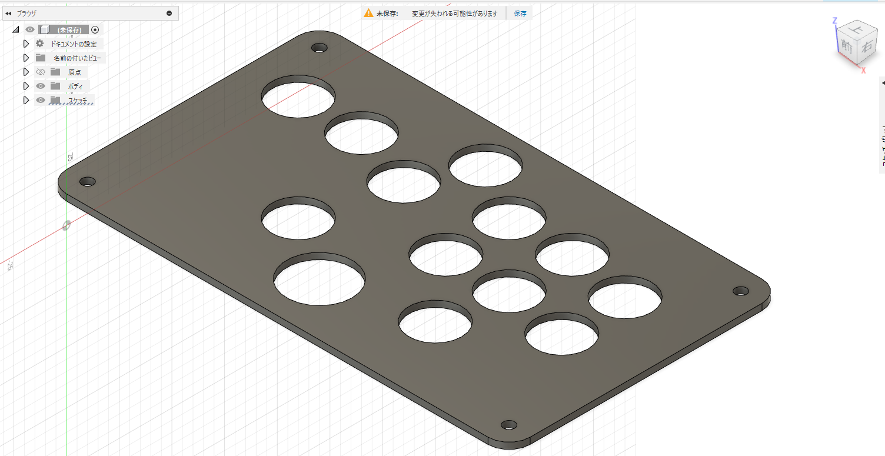Show the hidden 原点 folder via eye icon
Screen dimensions: 885x456
point(41,72)
